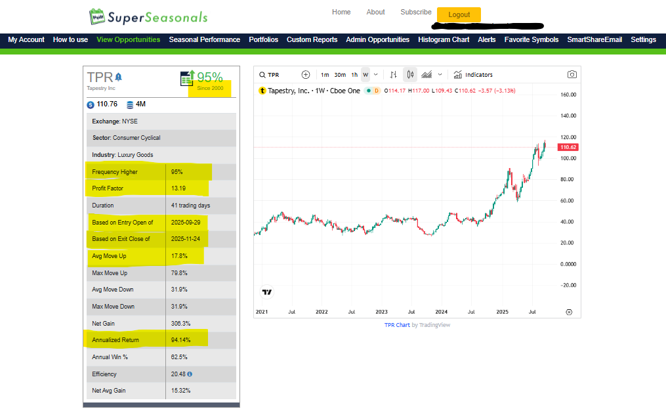Image resolution: width=666 pixels, height=413 pixels.
Task: Select the candlestick chart style icon
Action: pos(409,75)
